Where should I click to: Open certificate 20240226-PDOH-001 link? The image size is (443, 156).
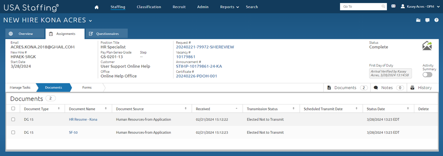tap(197, 76)
